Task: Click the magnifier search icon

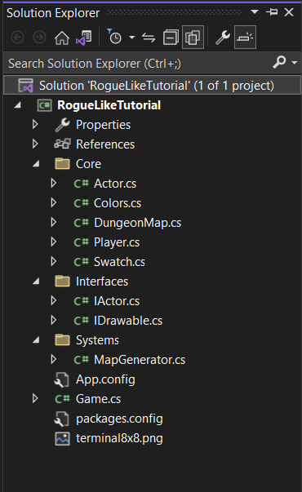Action: click(279, 62)
